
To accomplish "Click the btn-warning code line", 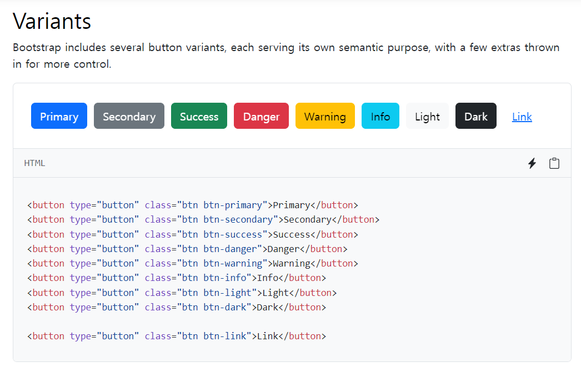I will coord(193,263).
